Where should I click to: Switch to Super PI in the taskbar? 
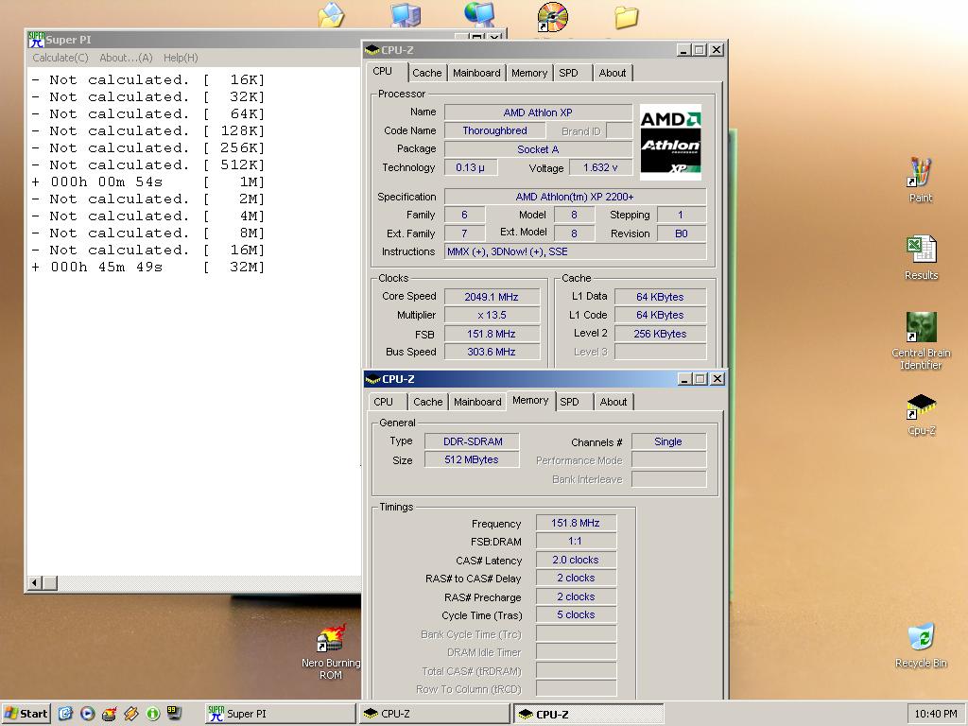(x=281, y=714)
